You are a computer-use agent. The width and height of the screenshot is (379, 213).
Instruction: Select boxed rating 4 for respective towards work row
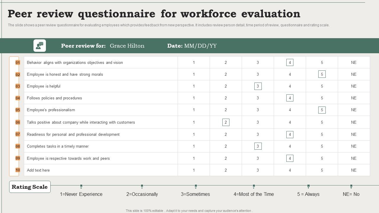290,158
